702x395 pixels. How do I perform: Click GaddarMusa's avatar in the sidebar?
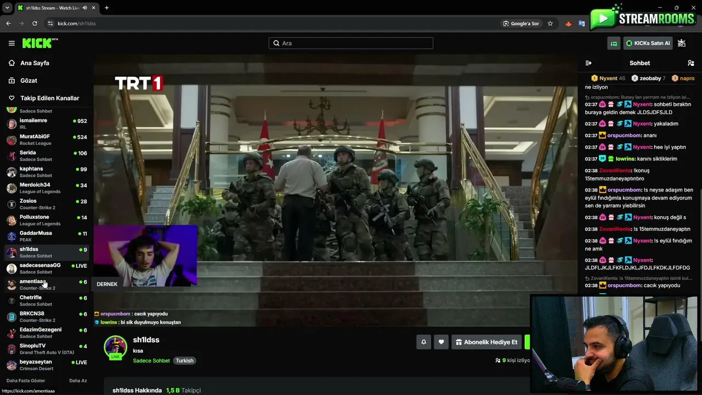coord(12,236)
